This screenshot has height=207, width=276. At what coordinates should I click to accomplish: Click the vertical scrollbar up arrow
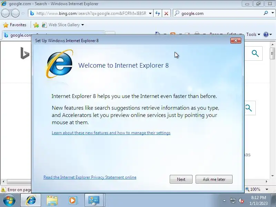pyautogui.click(x=273, y=45)
